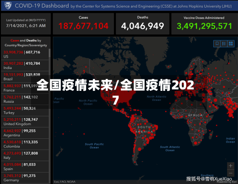238x184 pixels.
Task: Open the basemap gallery grid icon
Action: [231, 44]
